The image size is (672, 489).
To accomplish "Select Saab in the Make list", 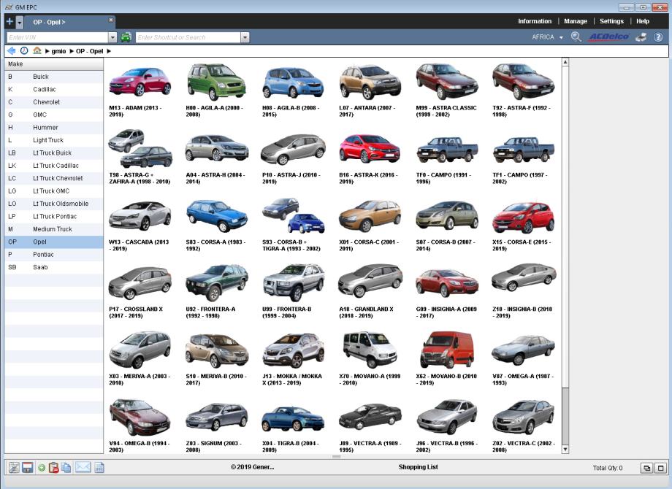I will 39,267.
